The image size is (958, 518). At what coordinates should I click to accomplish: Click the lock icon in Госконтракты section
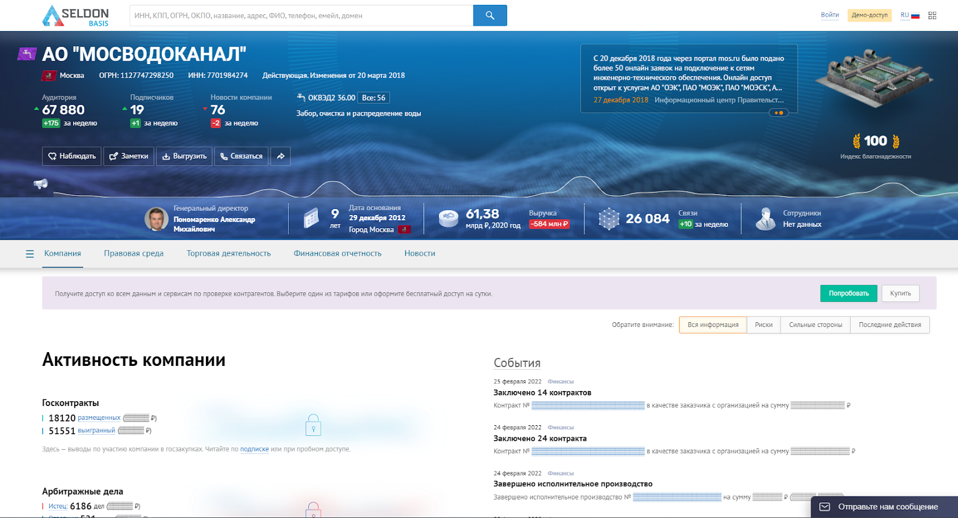(x=313, y=425)
